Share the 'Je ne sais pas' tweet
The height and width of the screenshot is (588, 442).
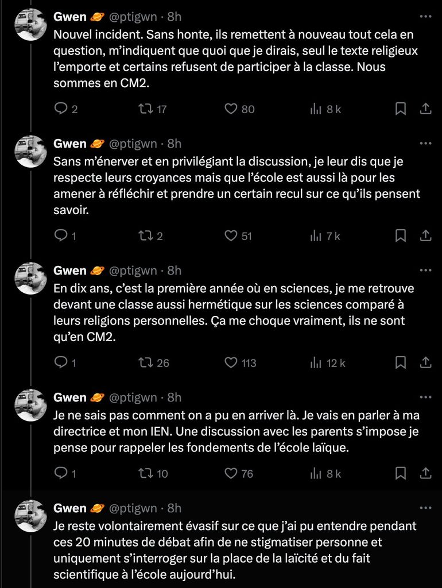tap(426, 473)
